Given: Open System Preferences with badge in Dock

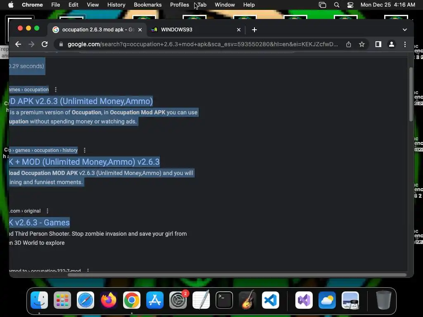Looking at the screenshot, I should click(178, 300).
